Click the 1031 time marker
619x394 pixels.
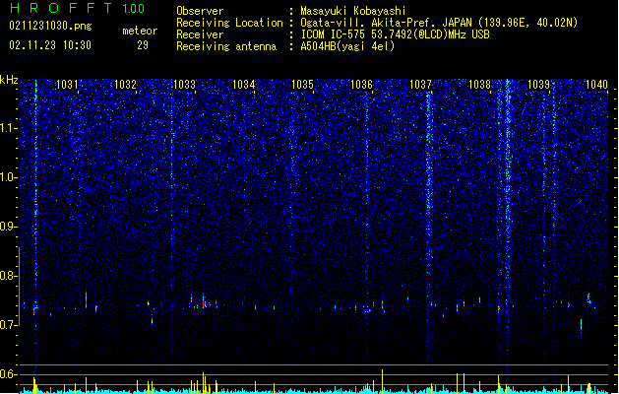[67, 85]
